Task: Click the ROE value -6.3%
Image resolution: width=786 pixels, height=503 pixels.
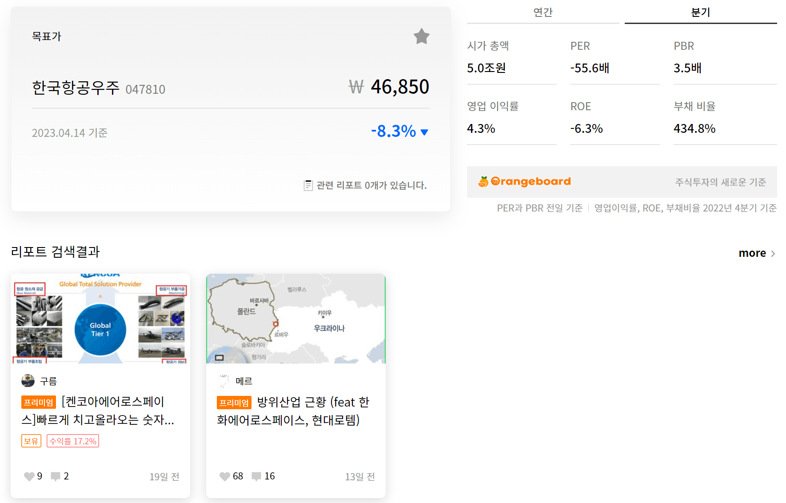Action: point(587,128)
